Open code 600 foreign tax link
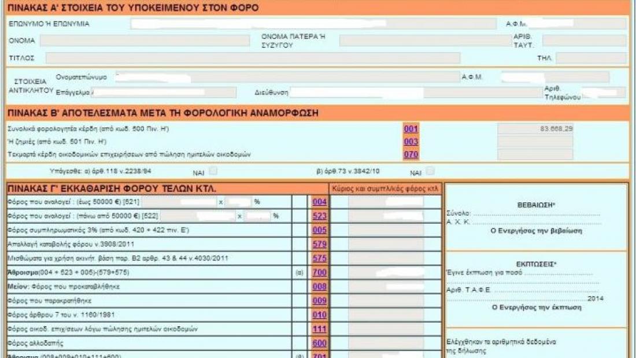 coord(319,343)
